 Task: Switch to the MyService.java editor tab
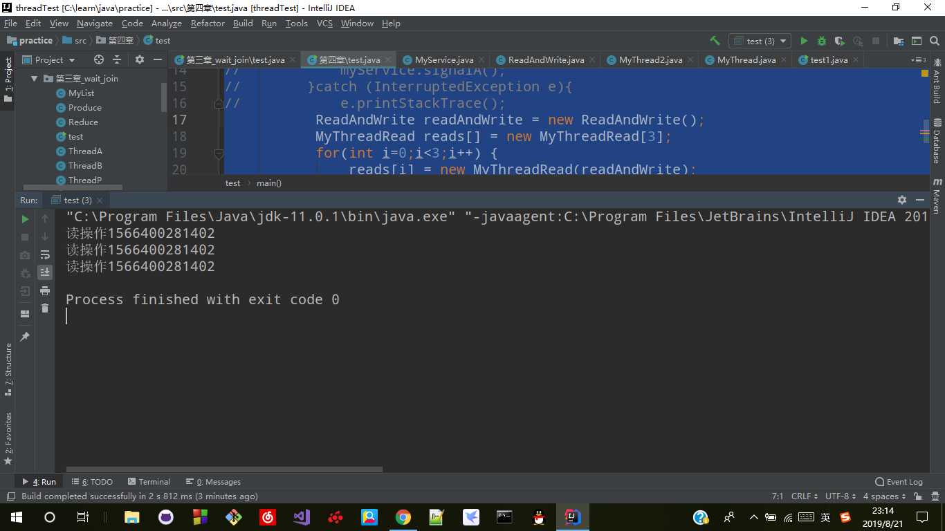pos(443,60)
